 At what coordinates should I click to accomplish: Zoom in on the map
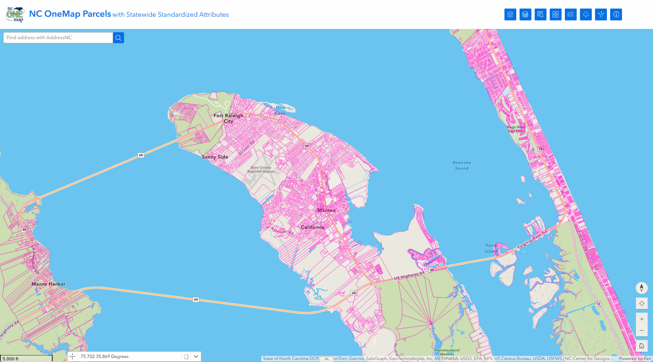point(642,319)
